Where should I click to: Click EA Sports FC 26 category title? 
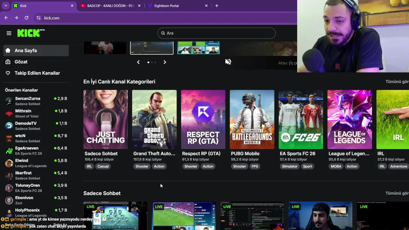pos(297,154)
